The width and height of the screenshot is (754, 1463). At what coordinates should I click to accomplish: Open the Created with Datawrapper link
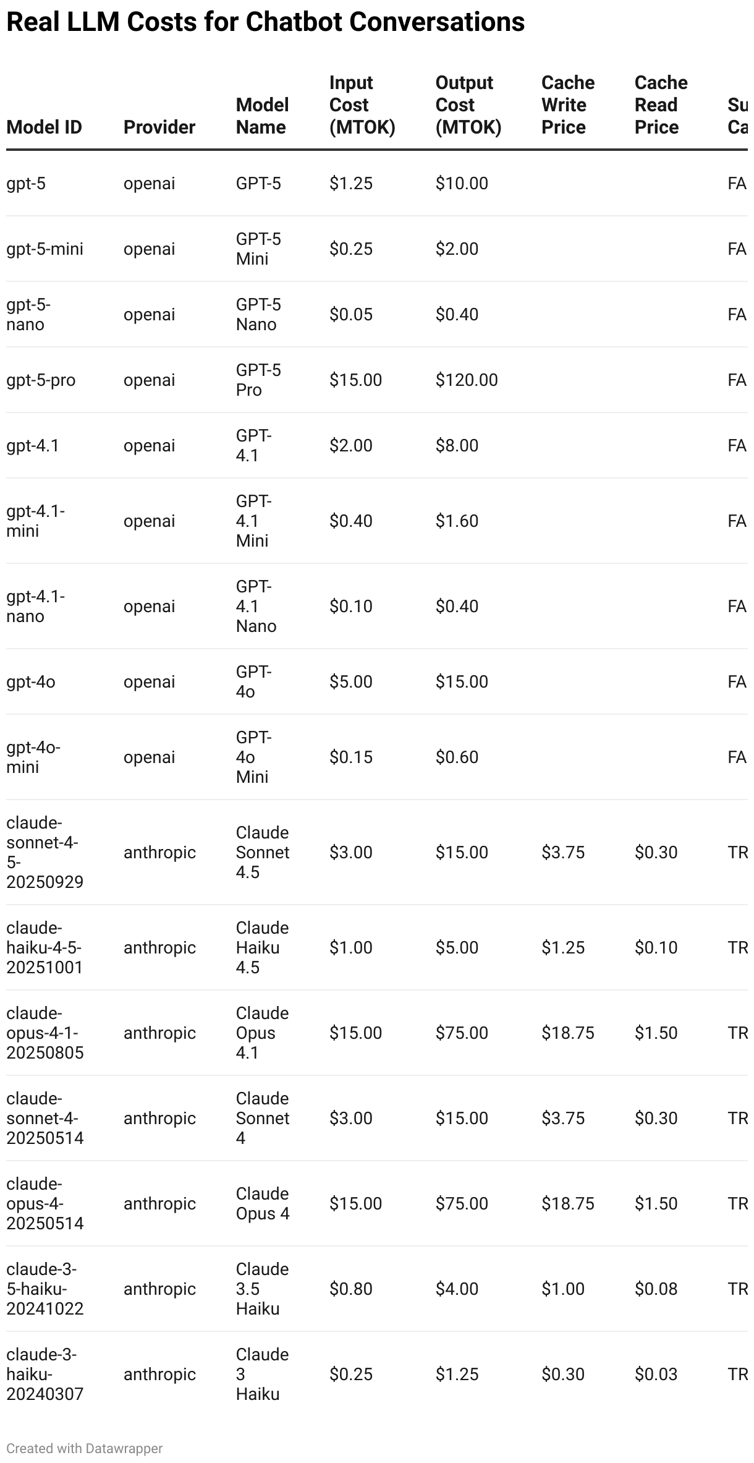(85, 1449)
